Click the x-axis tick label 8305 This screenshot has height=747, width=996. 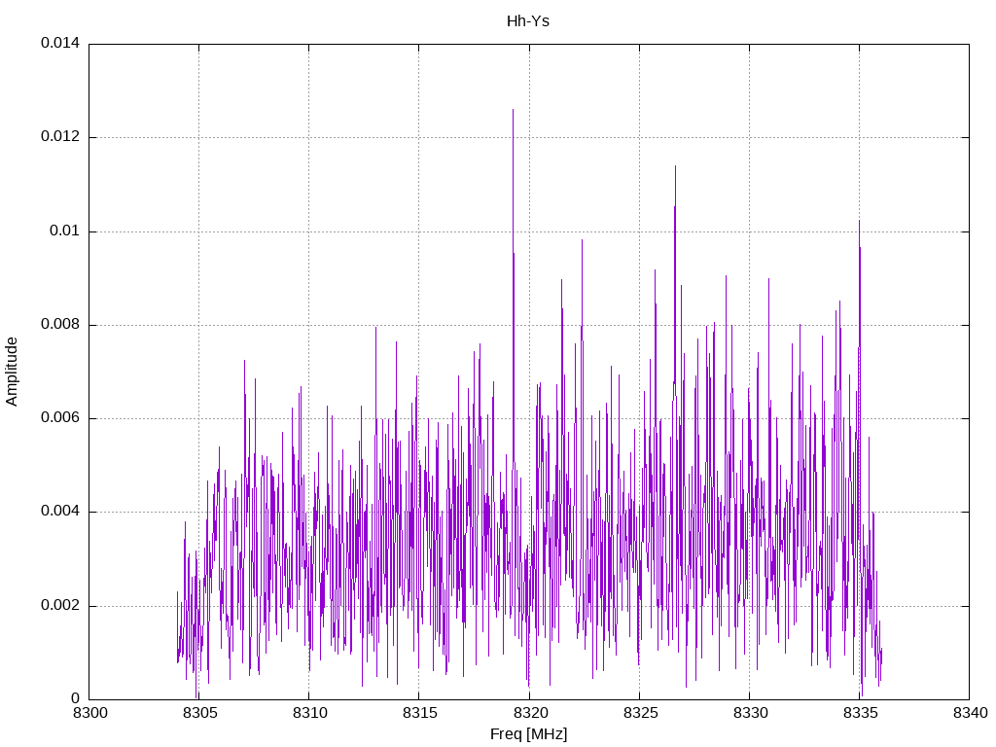pyautogui.click(x=199, y=713)
